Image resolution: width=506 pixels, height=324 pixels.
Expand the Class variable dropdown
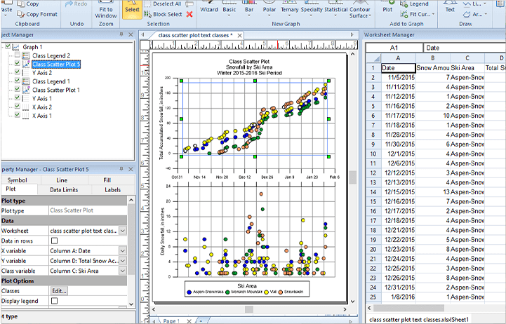pyautogui.click(x=122, y=271)
